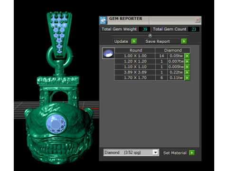Click green arrow for 1.20 X 1.20 row
This screenshot has width=228, height=171.
tap(187, 61)
